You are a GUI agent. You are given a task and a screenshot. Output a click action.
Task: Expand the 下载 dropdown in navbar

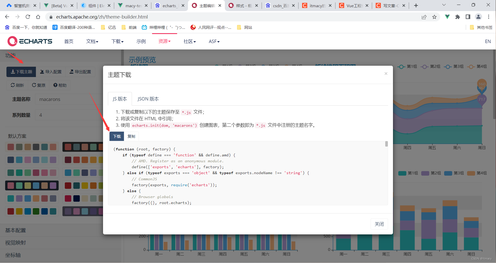pos(117,41)
